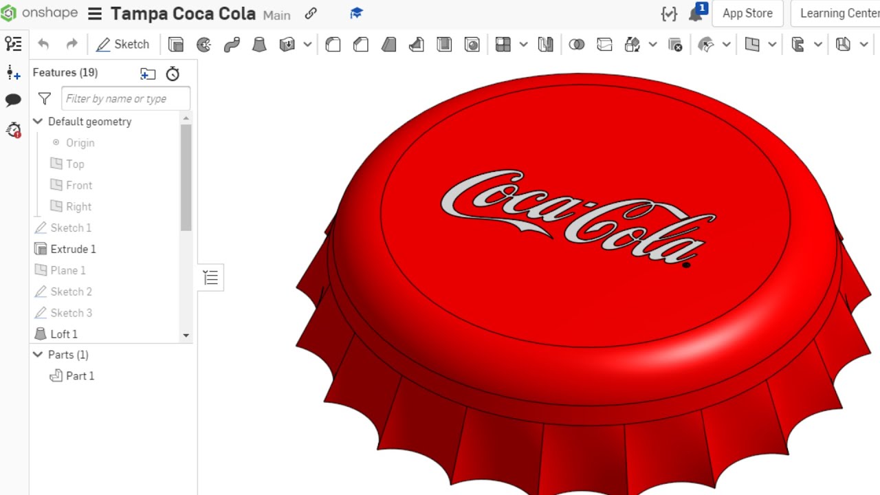The height and width of the screenshot is (495, 880).
Task: Open the hamburger document menu
Action: pos(95,14)
